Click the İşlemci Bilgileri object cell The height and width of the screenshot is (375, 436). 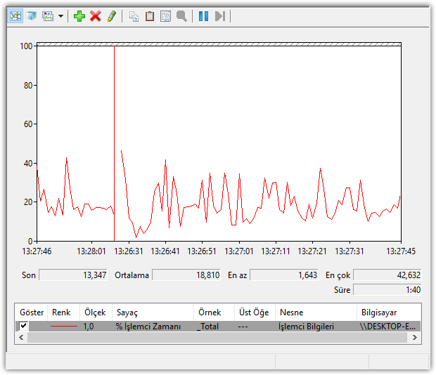point(306,327)
